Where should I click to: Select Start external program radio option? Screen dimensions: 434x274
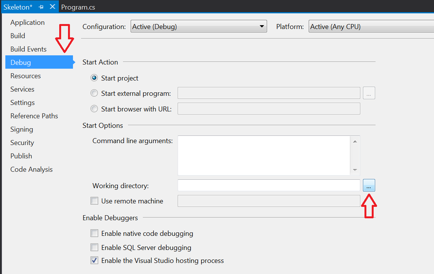(94, 93)
